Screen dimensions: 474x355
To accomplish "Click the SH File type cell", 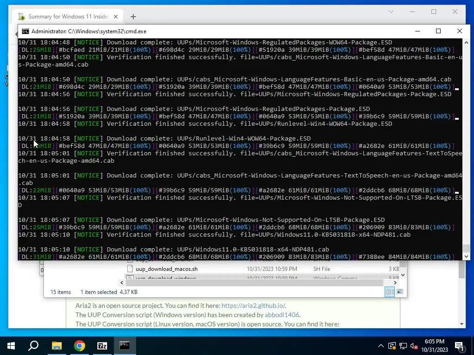I will (x=321, y=269).
